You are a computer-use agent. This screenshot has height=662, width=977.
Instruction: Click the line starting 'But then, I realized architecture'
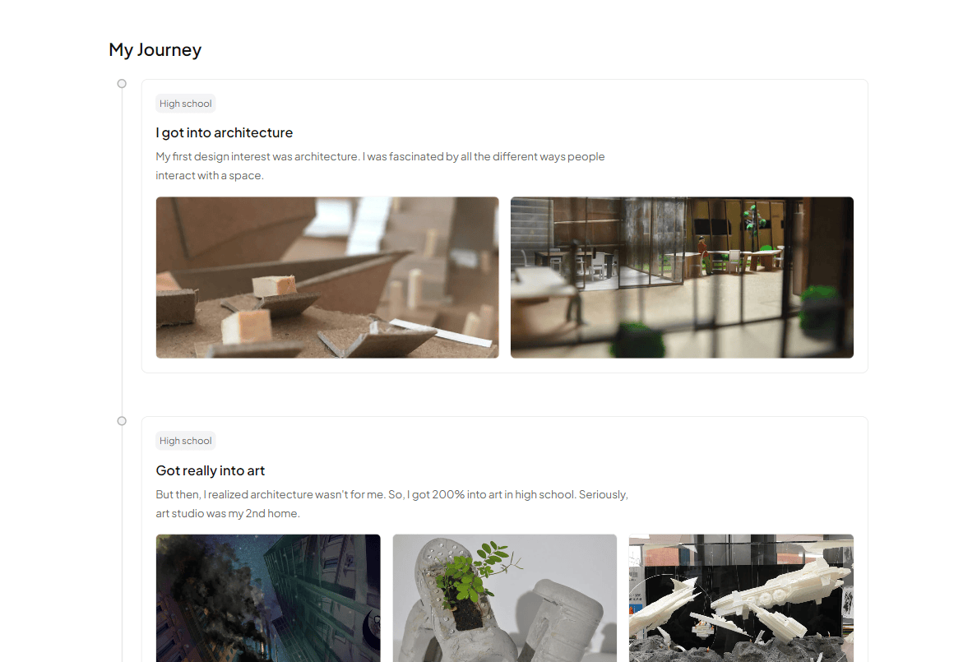392,494
